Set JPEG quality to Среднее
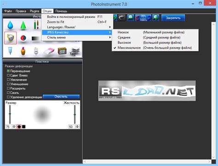The height and width of the screenshot is (166, 218). [155, 38]
